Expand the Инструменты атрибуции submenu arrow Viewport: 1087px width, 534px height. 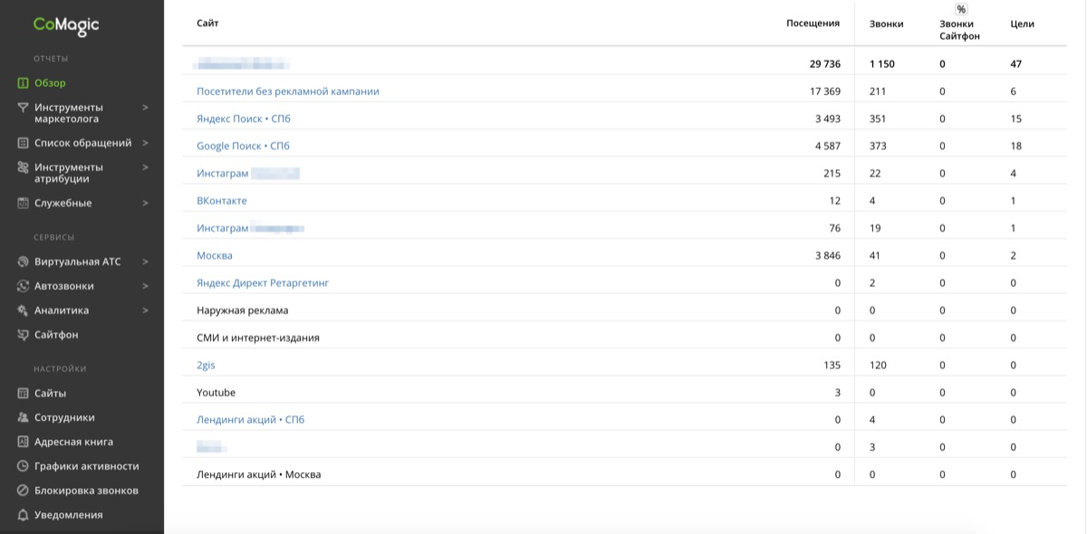[145, 167]
